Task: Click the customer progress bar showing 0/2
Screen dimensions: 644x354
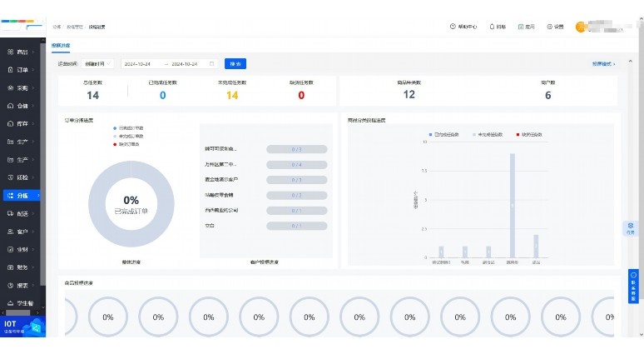Action: coord(296,195)
